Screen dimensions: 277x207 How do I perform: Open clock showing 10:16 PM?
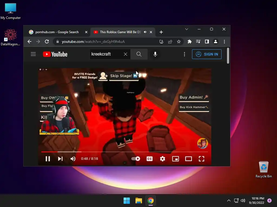coord(257,201)
